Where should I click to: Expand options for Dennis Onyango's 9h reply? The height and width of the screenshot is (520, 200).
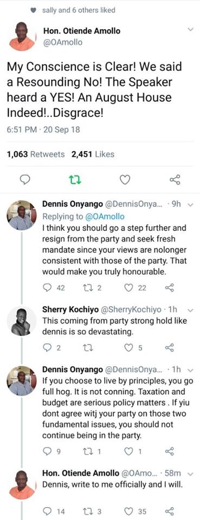(x=190, y=205)
